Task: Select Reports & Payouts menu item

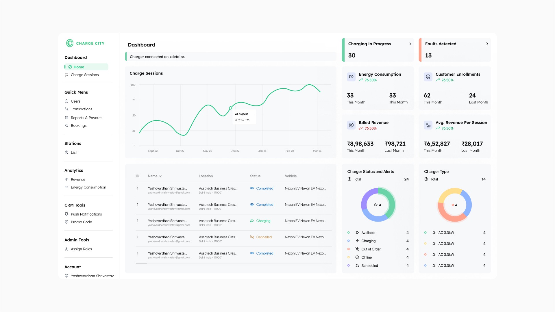Action: point(86,118)
